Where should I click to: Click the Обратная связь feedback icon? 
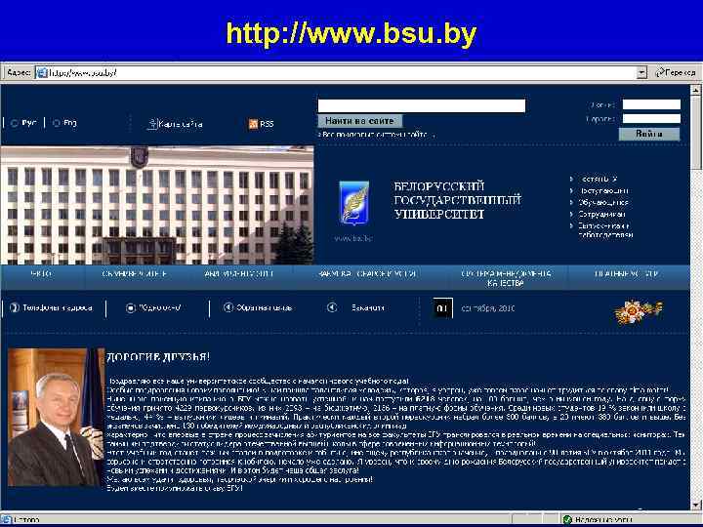pyautogui.click(x=228, y=307)
